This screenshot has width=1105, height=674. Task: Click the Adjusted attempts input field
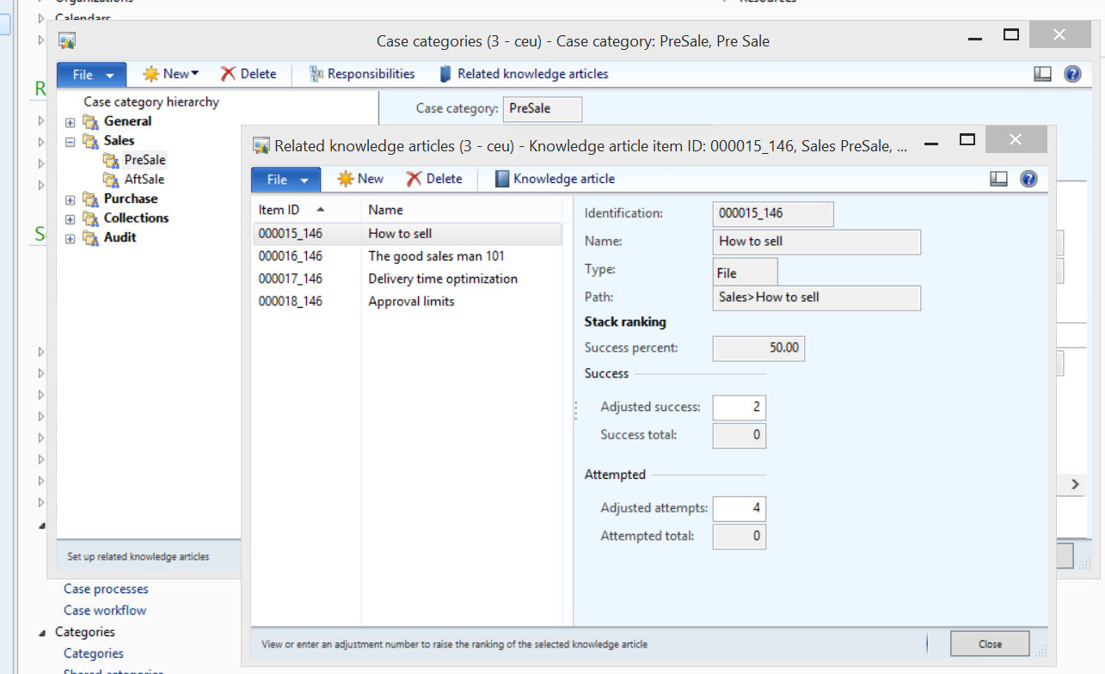coord(739,508)
